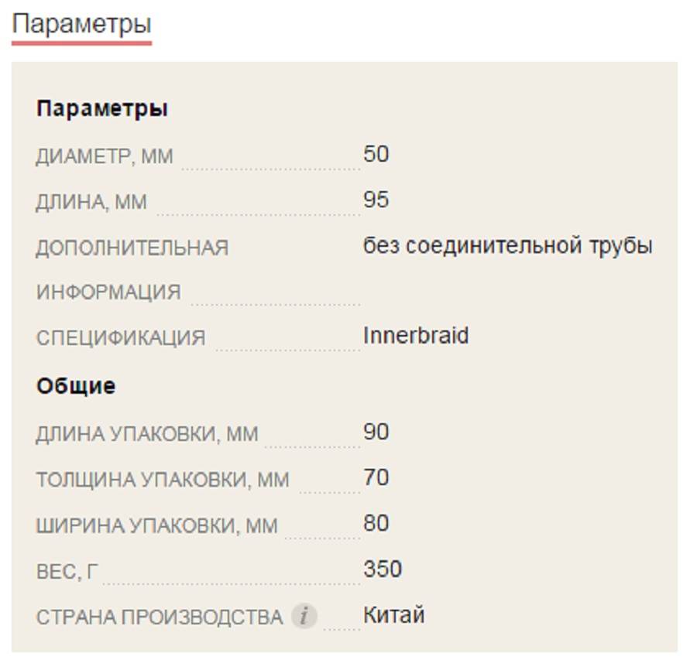Click the package length value 90
Image resolution: width=697 pixels, height=670 pixels.
376,431
